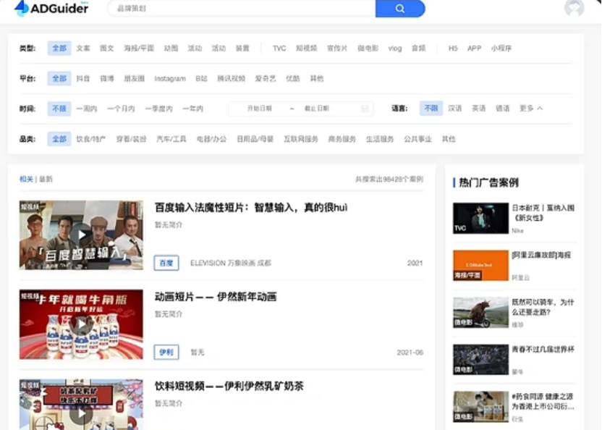This screenshot has height=430, width=602.
Task: Select 全部 in the 品类 row
Action: [x=59, y=139]
